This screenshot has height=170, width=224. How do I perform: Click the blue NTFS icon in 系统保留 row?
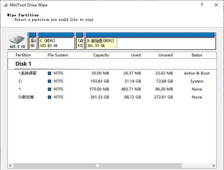[49, 73]
